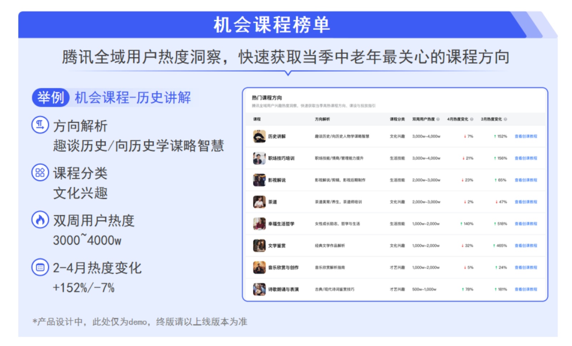This screenshot has height=346, width=572.
Task: Click info icon next to 双周用户热度 column header
Action: 438,119
